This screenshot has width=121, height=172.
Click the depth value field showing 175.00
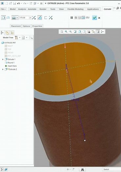pos(24,18)
